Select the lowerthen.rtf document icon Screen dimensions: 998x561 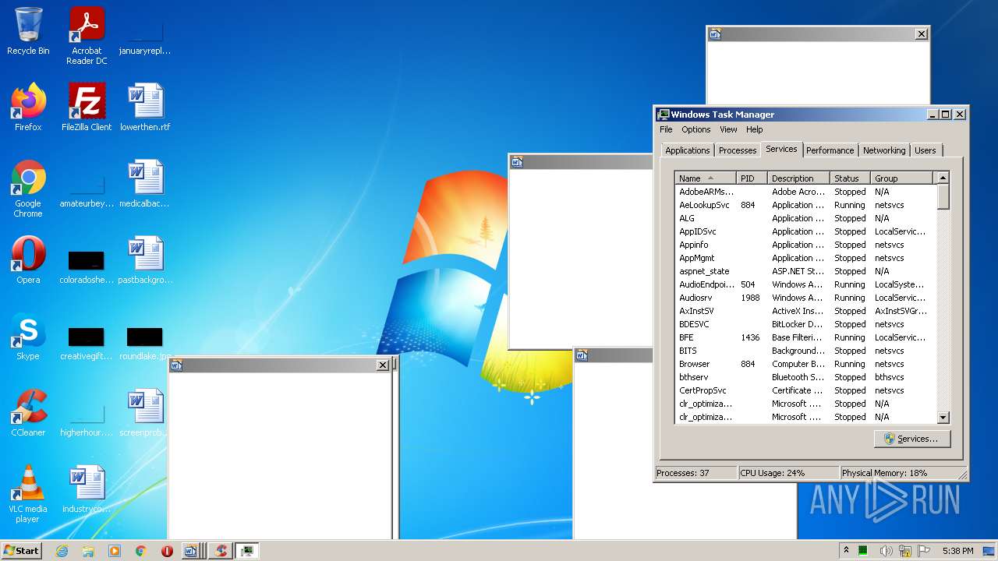coord(145,108)
